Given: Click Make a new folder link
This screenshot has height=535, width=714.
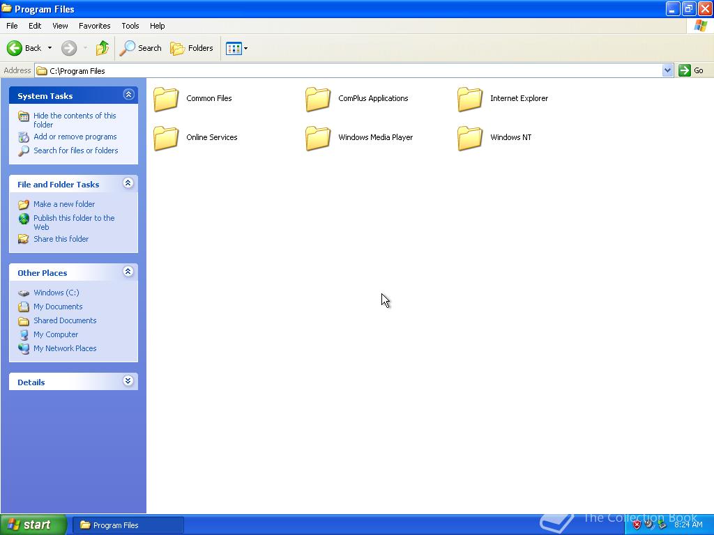Looking at the screenshot, I should pos(64,204).
